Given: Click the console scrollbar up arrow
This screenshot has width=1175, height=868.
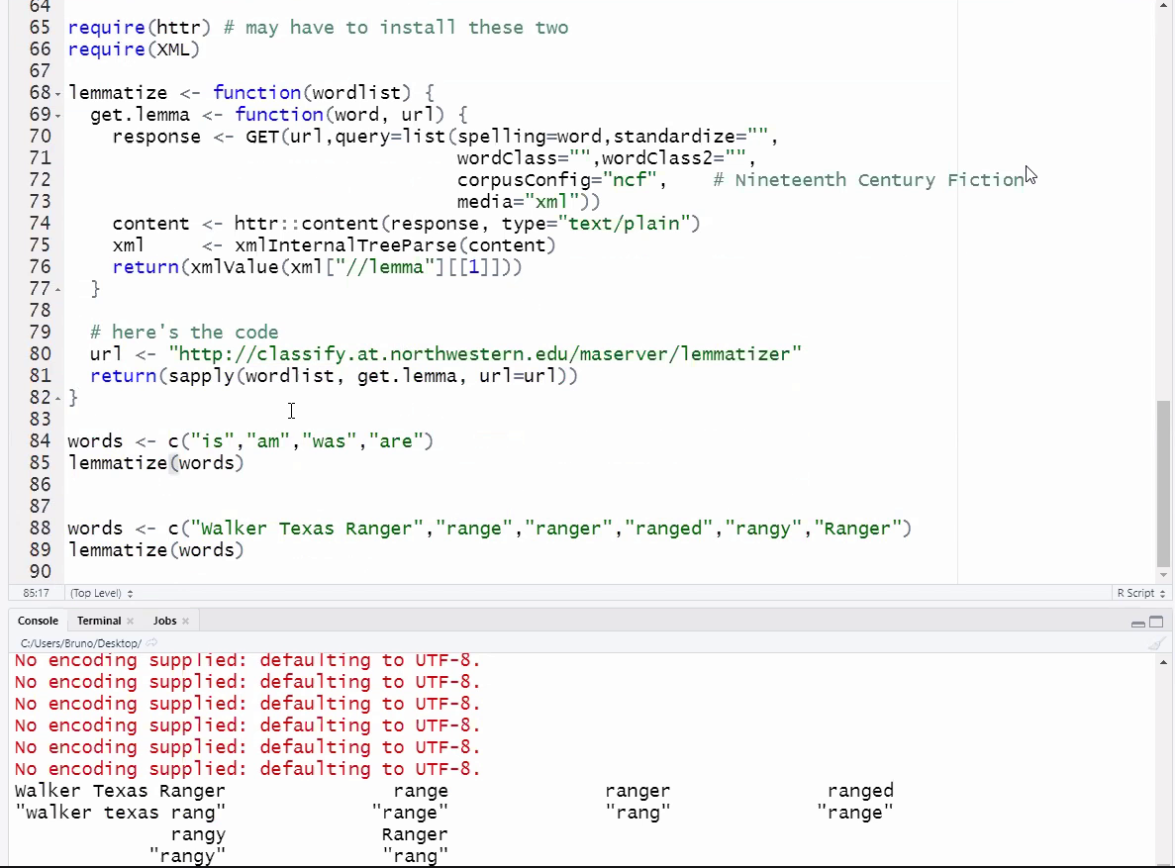Looking at the screenshot, I should point(1163,662).
